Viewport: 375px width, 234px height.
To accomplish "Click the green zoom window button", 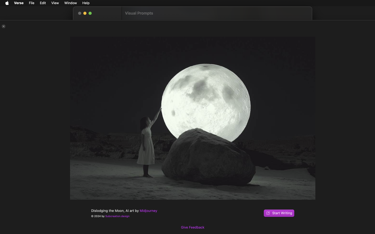I will pyautogui.click(x=90, y=13).
